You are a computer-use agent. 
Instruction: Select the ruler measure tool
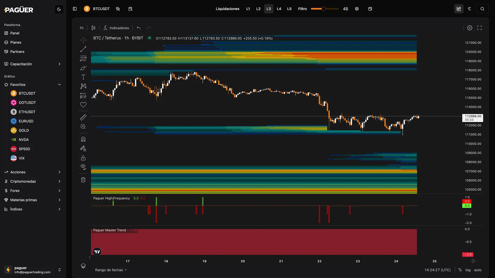[83, 117]
